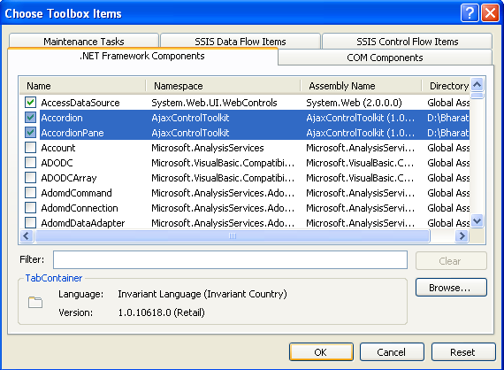Click the Reset button

(462, 352)
